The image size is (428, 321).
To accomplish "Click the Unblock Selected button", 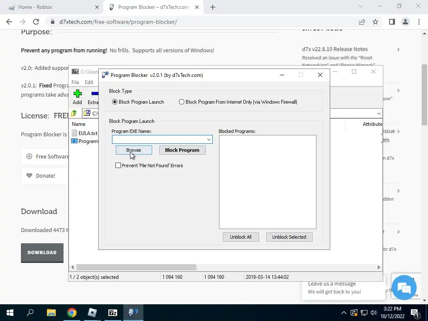I will 289,237.
